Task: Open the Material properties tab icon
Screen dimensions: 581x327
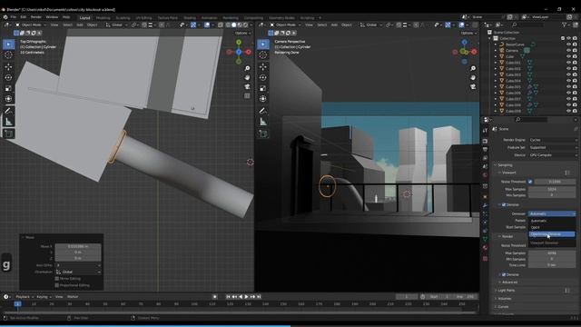Action: [x=485, y=248]
